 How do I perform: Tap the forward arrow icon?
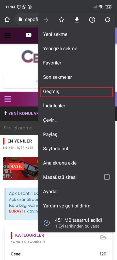46,20
